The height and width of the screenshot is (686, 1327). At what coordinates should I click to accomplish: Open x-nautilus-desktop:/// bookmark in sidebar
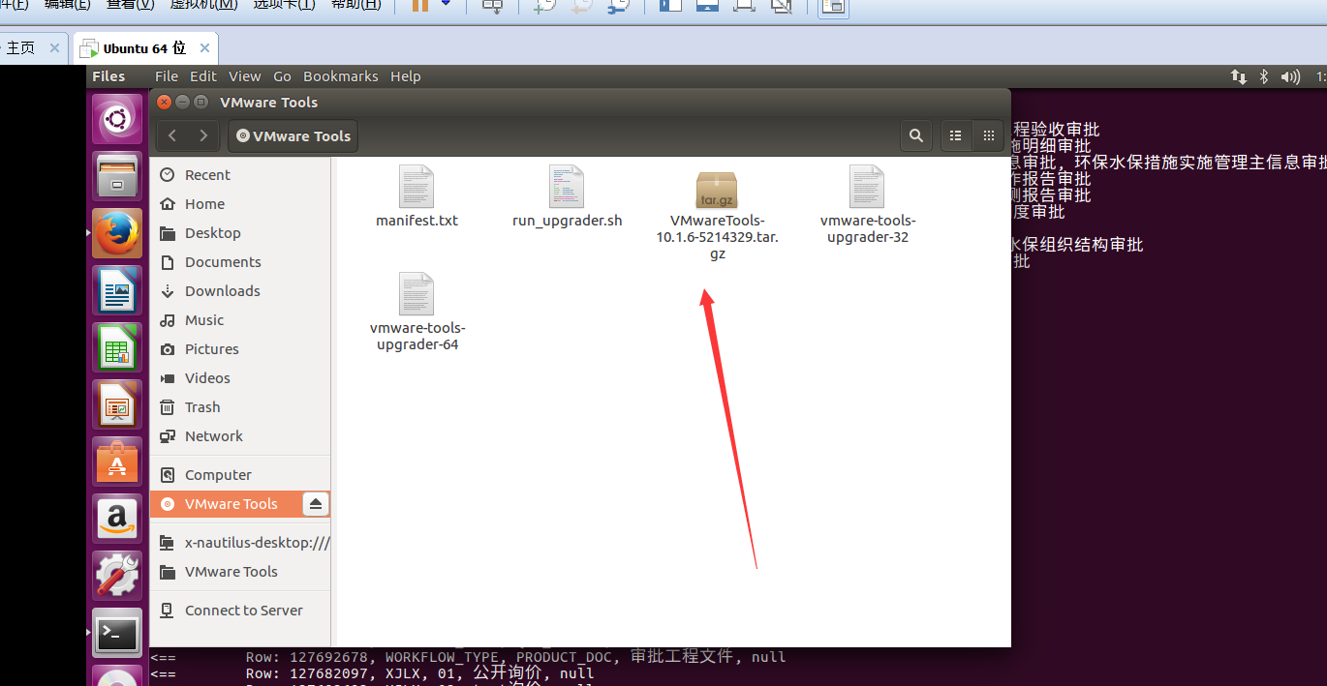(x=240, y=543)
